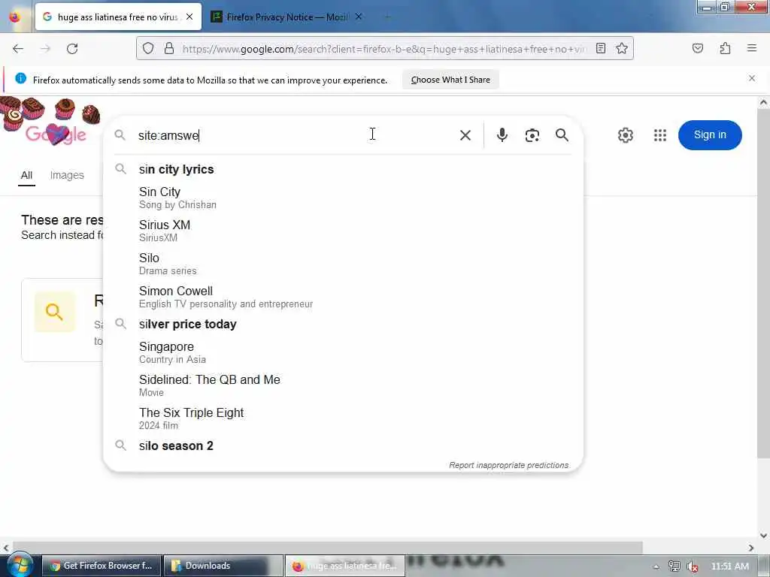Switch to Firefox Privacy Notice tab
Screen dimensions: 770x577
point(286,17)
